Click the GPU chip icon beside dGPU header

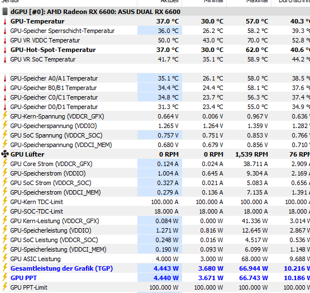tap(5, 12)
